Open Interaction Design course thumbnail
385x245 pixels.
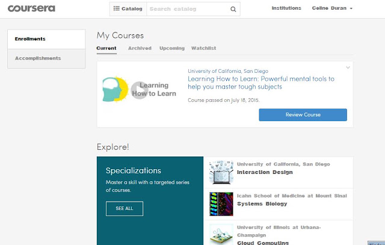[221, 173]
